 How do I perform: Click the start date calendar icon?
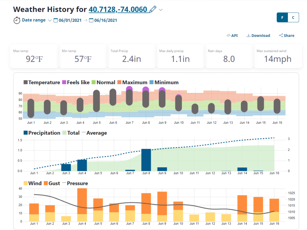coord(55,20)
